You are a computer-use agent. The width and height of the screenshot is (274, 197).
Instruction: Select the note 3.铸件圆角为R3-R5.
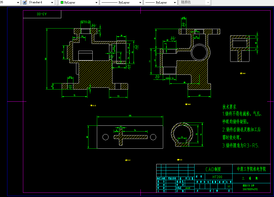(241, 146)
